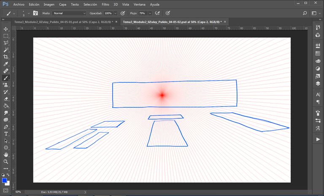Expand the tools panel double arrow
Screen dimensions: 324x196
[3, 19]
